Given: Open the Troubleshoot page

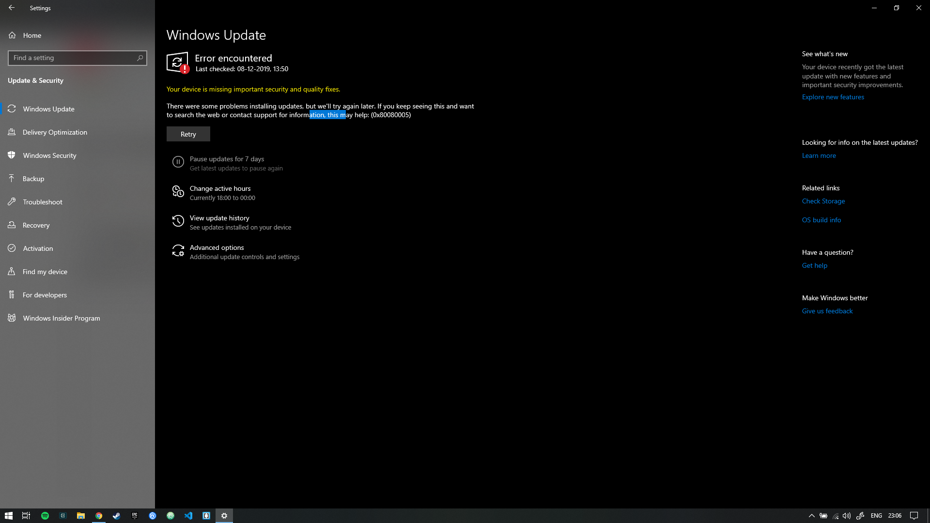Looking at the screenshot, I should [x=77, y=202].
